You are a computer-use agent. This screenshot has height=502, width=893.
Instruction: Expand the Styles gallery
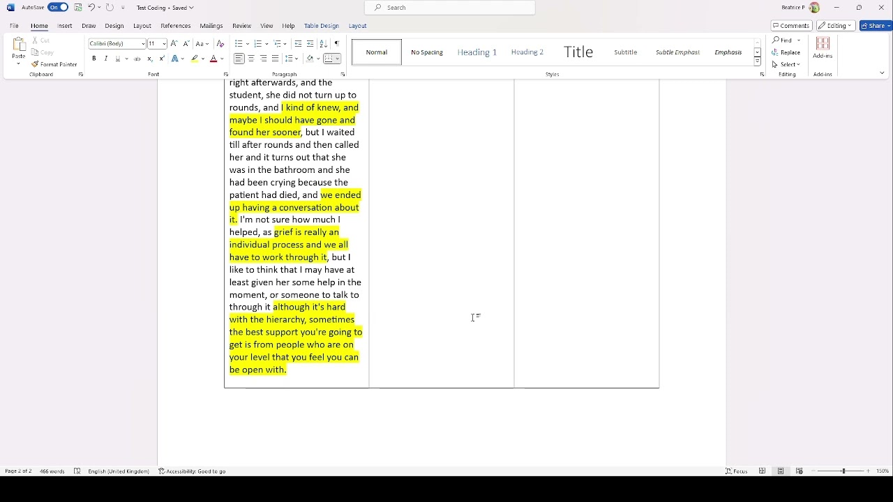[757, 62]
